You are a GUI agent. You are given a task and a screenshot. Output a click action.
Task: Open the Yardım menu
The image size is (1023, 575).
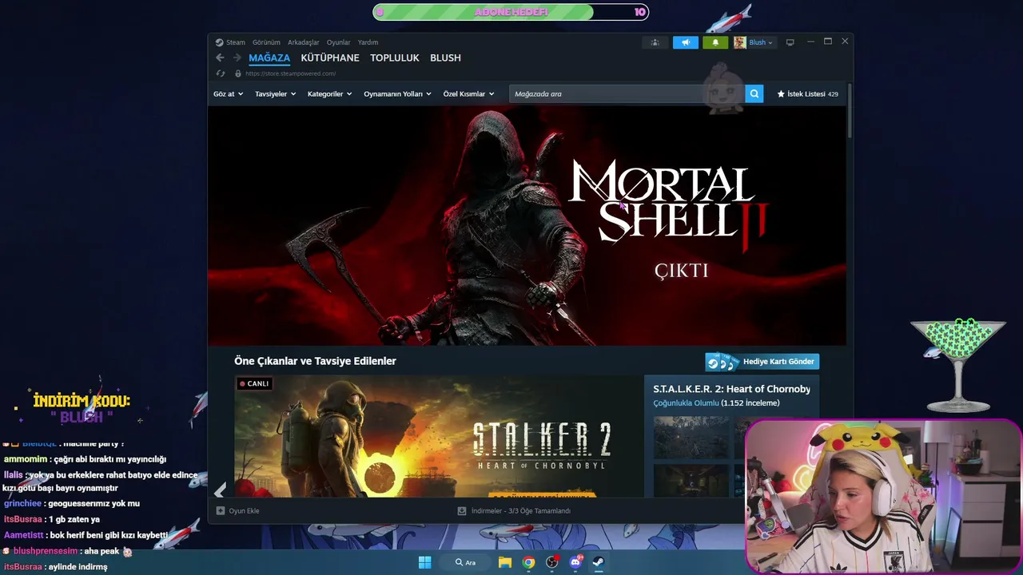[368, 42]
